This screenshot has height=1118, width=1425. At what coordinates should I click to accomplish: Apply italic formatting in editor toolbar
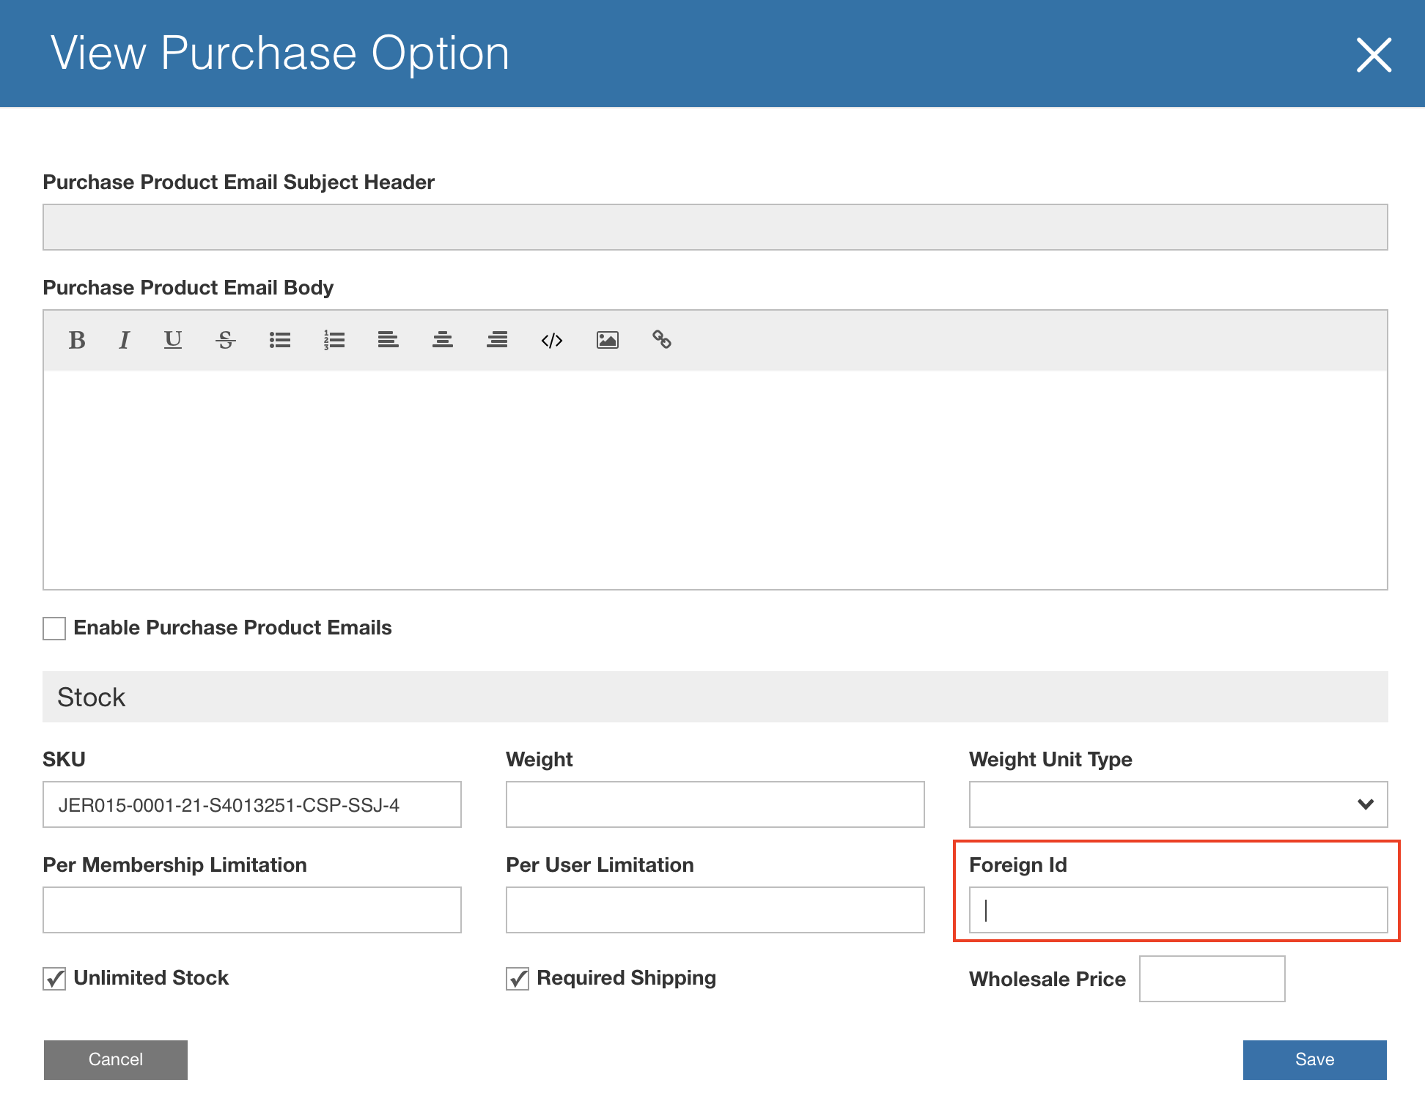click(x=125, y=340)
